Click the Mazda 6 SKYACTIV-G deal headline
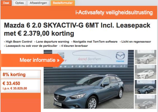The width and height of the screenshot is (158, 112). click(x=77, y=29)
